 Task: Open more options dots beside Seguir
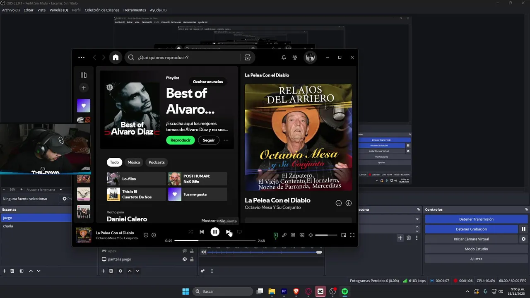[226, 140]
